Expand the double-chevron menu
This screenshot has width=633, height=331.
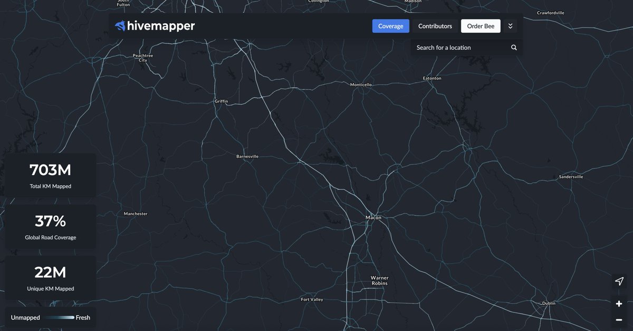pyautogui.click(x=510, y=26)
